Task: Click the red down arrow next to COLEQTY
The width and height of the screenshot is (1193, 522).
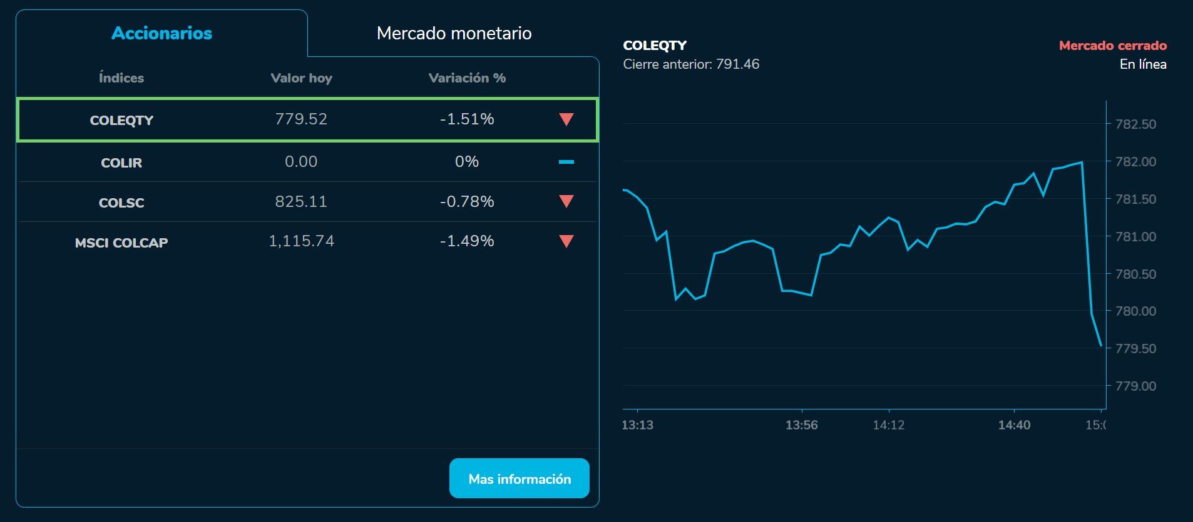Action: point(565,119)
